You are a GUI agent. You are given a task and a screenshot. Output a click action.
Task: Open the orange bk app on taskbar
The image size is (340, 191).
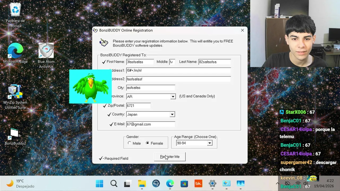(x=198, y=183)
